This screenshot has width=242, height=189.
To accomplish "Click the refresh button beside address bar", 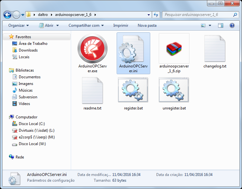I will [156, 15].
